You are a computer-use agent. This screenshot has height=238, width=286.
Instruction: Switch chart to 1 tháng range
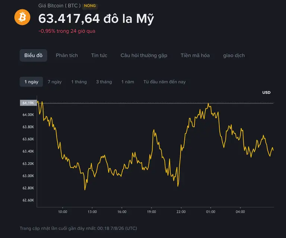pos(79,82)
